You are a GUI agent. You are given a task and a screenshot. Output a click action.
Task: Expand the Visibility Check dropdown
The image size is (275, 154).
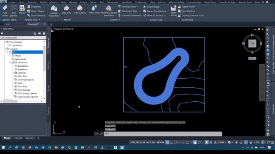click(137, 7)
